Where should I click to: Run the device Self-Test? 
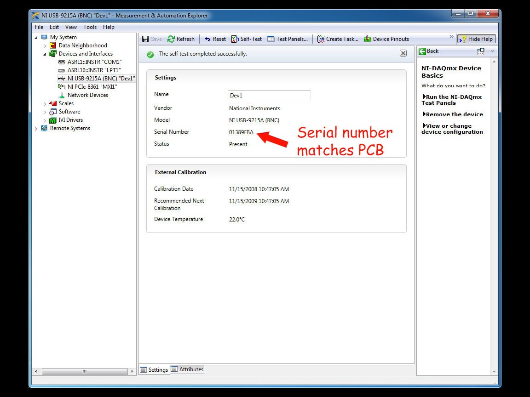[247, 39]
